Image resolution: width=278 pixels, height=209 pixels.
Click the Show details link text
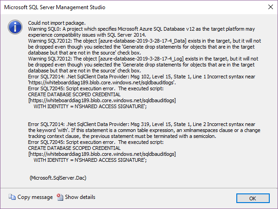[x=80, y=197]
